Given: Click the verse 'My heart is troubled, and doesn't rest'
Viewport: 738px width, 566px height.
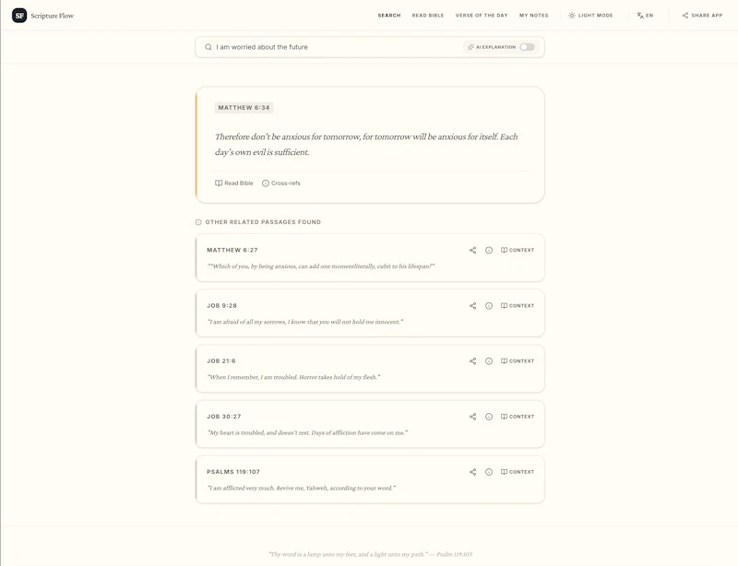Looking at the screenshot, I should pyautogui.click(x=307, y=433).
